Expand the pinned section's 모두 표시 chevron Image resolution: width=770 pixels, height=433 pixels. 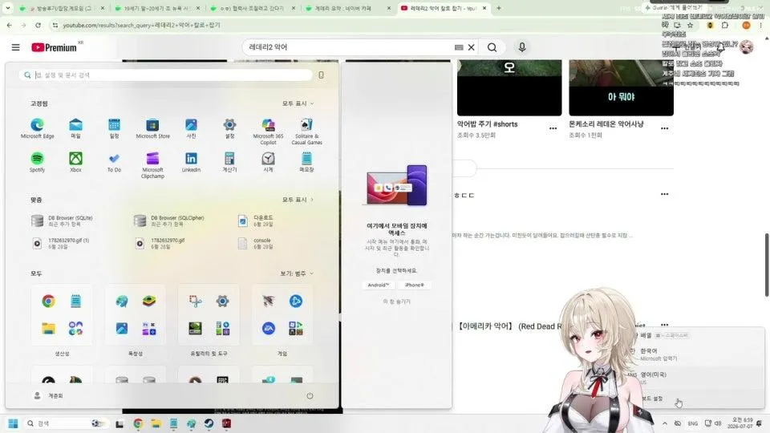[x=298, y=103]
